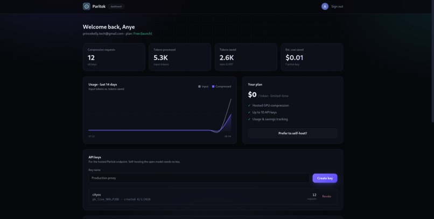Focus the Key name input field

tap(199, 178)
